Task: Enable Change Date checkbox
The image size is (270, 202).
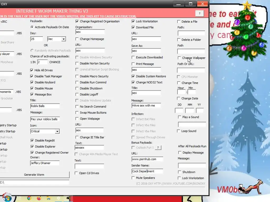Action: pyautogui.click(x=179, y=98)
